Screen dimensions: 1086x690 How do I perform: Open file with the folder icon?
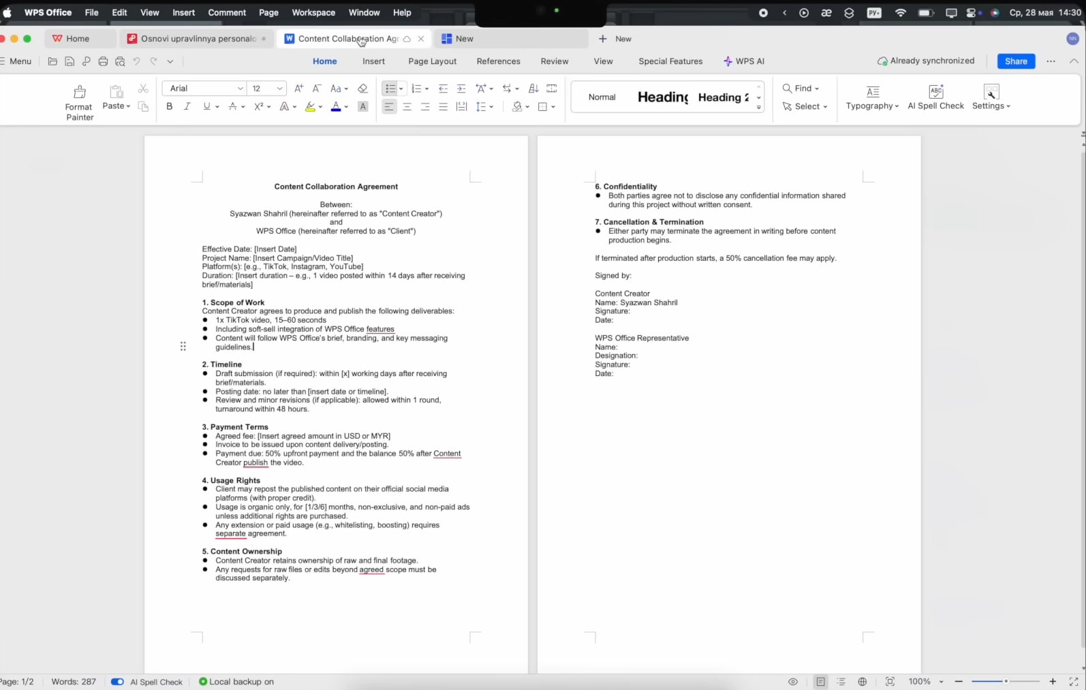52,61
